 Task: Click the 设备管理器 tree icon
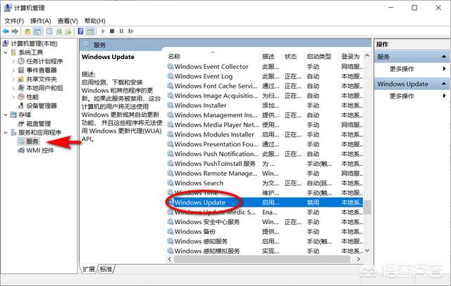click(21, 105)
